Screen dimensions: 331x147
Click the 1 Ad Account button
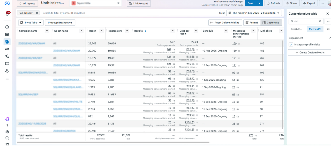click(x=139, y=3)
